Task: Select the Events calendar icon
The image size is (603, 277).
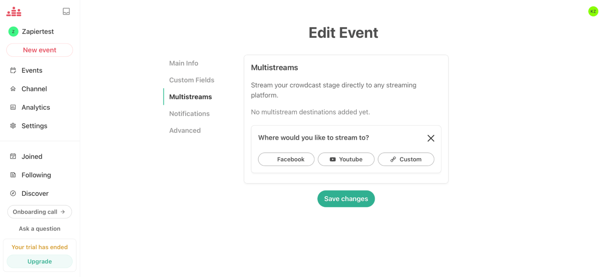Action: click(13, 70)
